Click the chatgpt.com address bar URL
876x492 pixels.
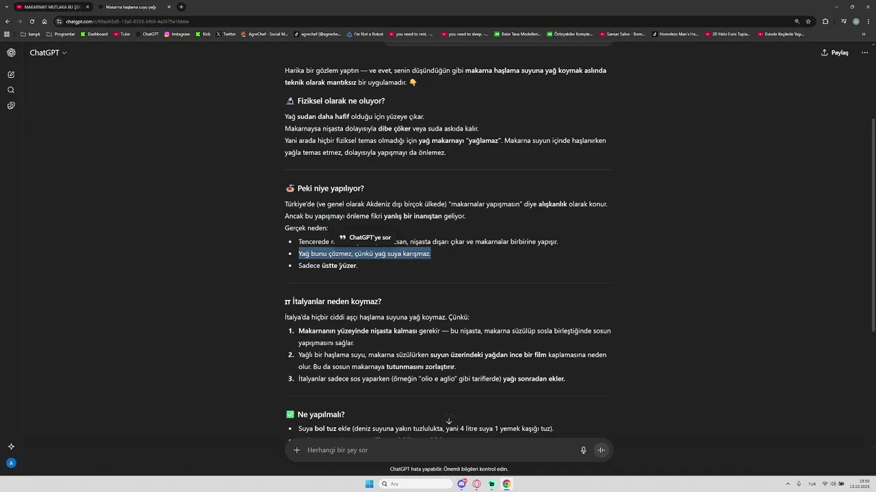[x=127, y=21]
